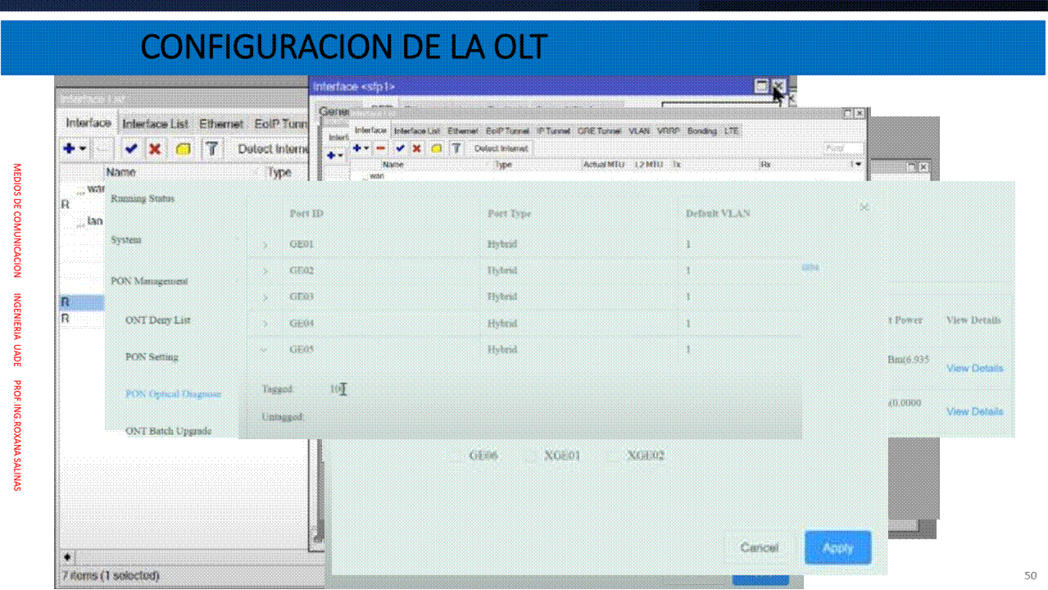
Task: Click small funnel Filter icon beside Detect Internet
Action: (x=456, y=148)
